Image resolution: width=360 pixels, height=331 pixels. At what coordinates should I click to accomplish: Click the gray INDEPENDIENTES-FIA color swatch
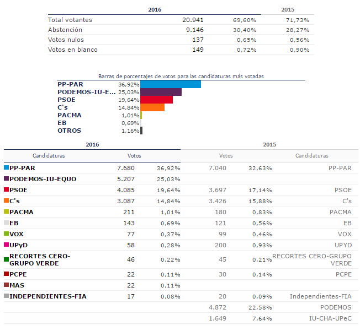(6, 296)
